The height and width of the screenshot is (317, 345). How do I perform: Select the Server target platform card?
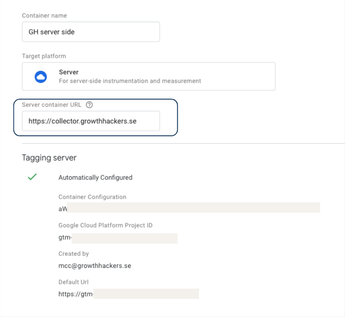pyautogui.click(x=149, y=77)
